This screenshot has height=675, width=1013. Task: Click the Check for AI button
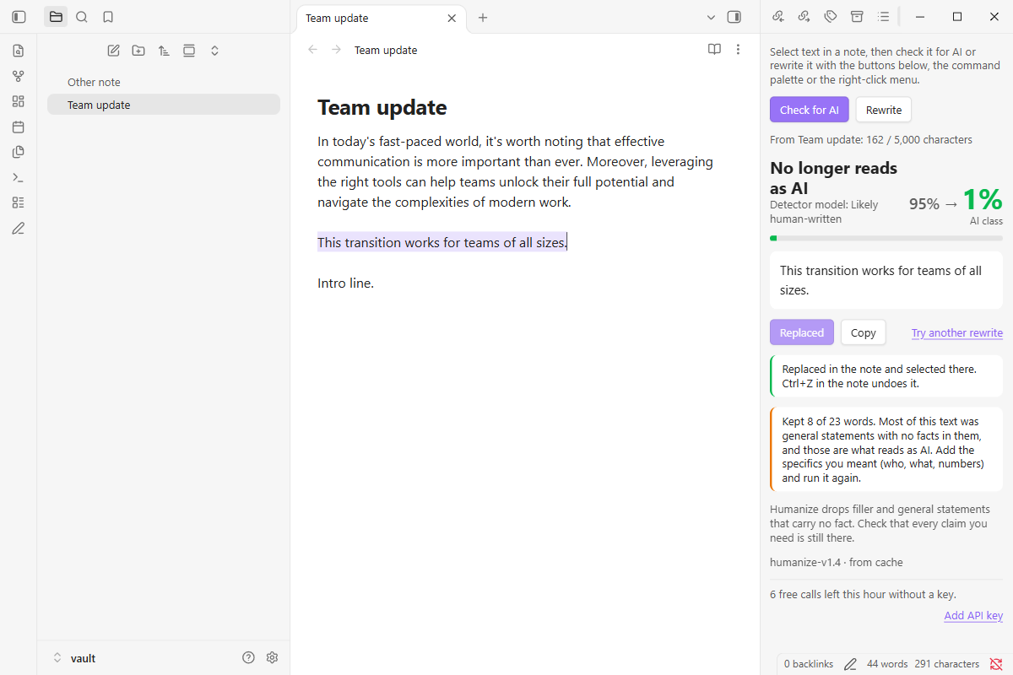click(x=810, y=110)
